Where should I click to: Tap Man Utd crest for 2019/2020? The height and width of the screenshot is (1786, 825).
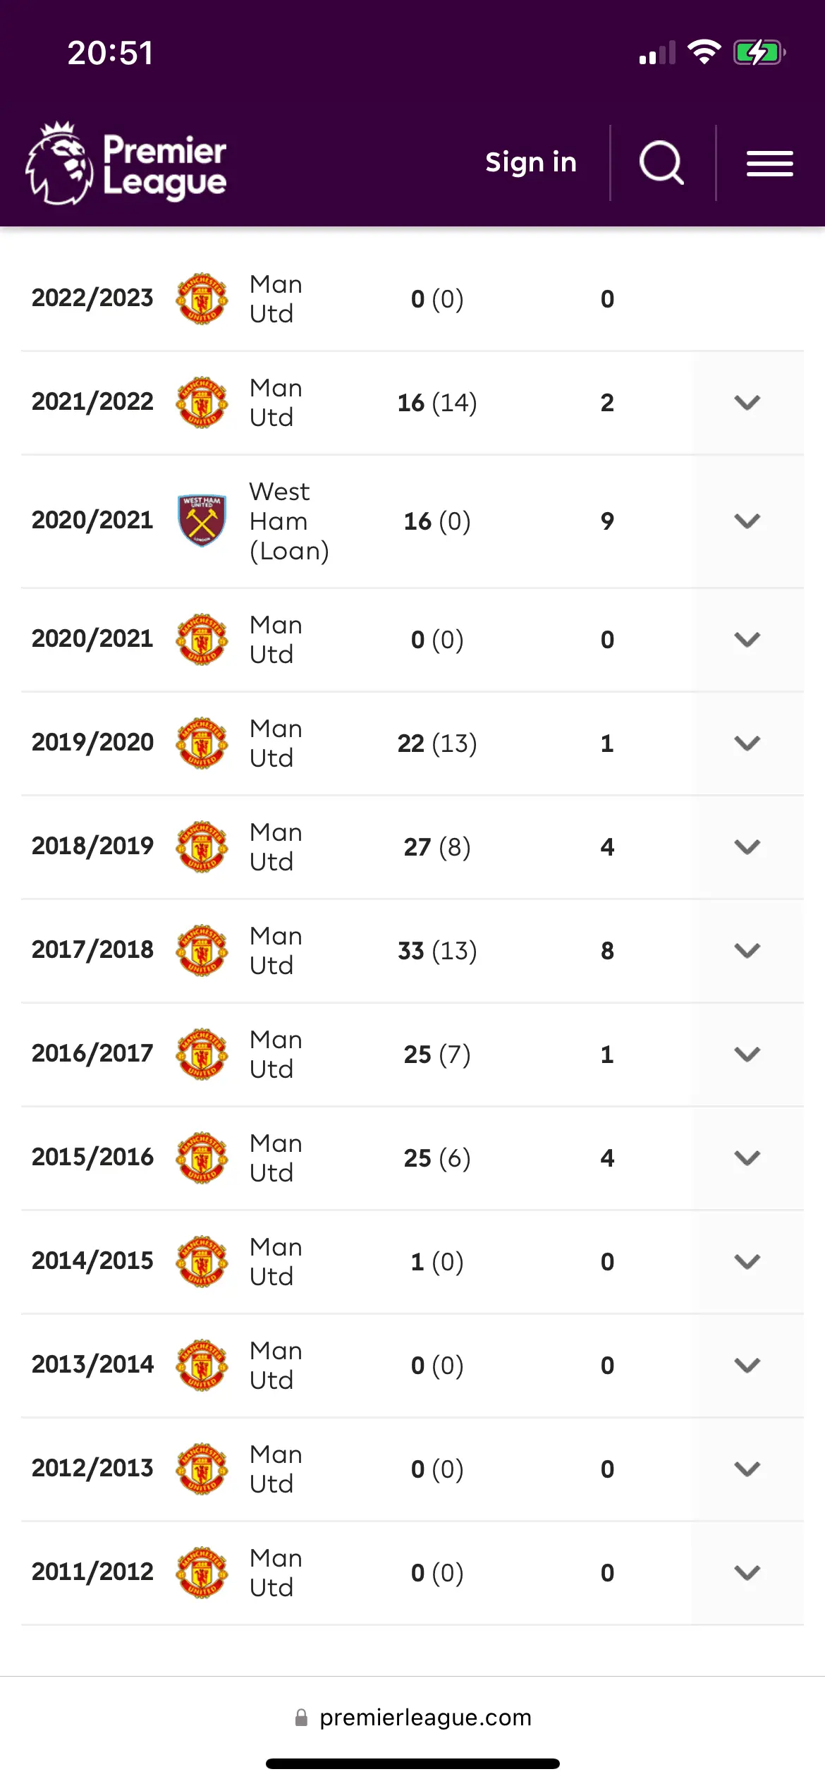[x=202, y=743]
